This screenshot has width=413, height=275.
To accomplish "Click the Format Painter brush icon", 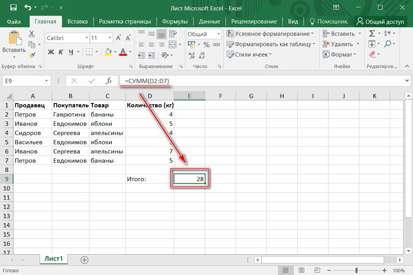I will pos(32,55).
